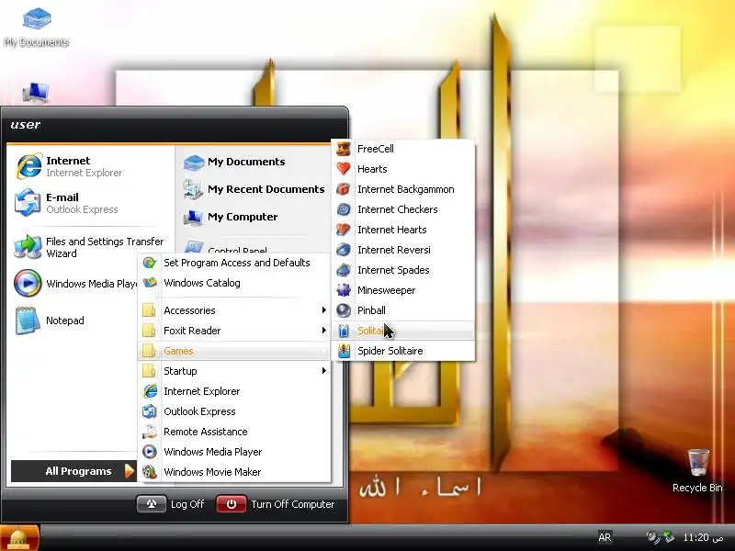Click the Windows Movie Maker text label
This screenshot has width=735, height=551.
[x=212, y=472]
